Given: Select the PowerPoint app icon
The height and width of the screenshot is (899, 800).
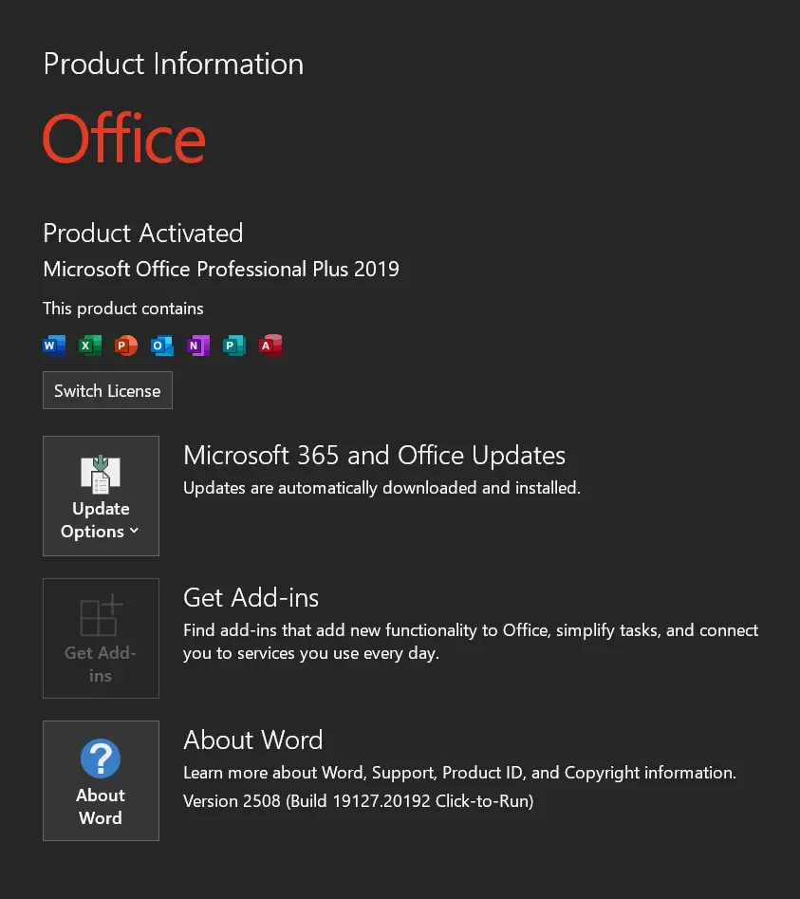Looking at the screenshot, I should tap(126, 346).
